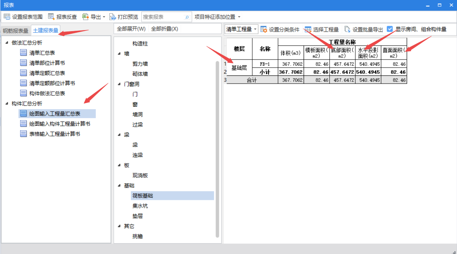Click the report icon beside 绘图输入工程量汇总表
This screenshot has width=457, height=254.
click(x=23, y=113)
